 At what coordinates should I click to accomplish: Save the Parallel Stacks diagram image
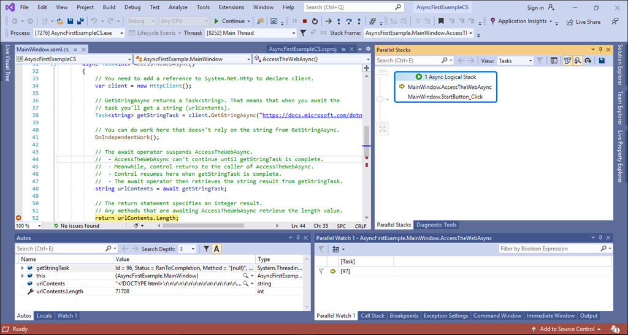coord(602,61)
